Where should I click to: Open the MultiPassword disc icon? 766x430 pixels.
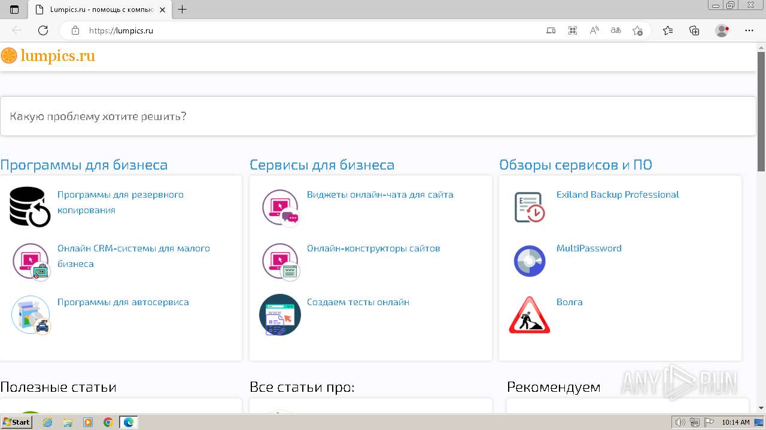[x=530, y=261]
